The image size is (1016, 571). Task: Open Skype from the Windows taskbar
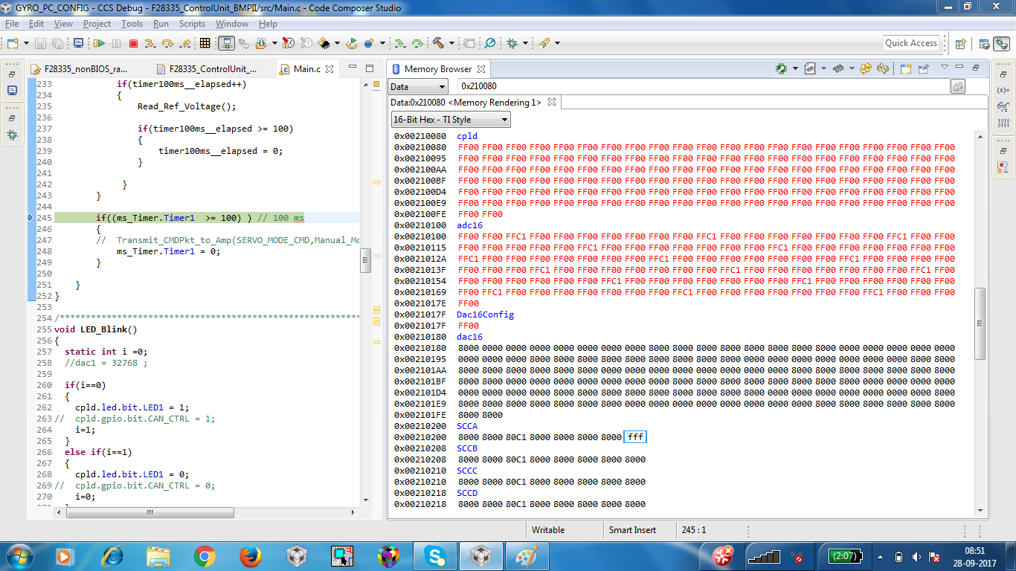(435, 555)
